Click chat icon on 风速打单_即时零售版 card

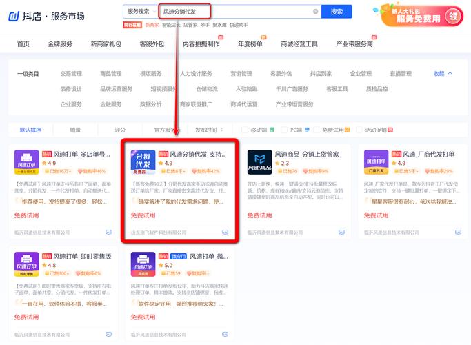(x=108, y=335)
